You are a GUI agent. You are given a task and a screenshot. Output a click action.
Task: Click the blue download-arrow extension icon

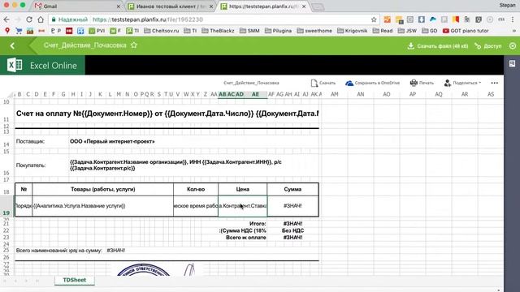click(421, 19)
